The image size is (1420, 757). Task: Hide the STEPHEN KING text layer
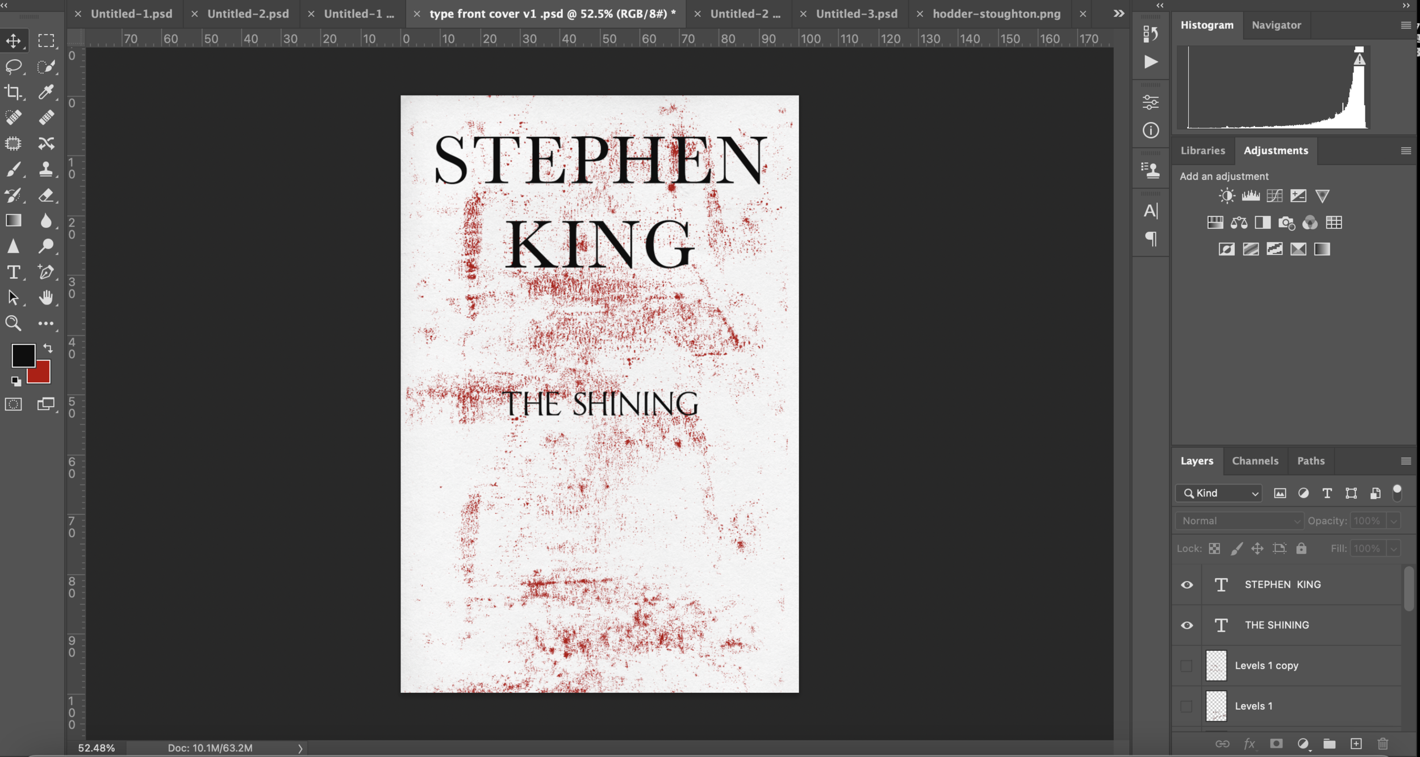(x=1187, y=585)
